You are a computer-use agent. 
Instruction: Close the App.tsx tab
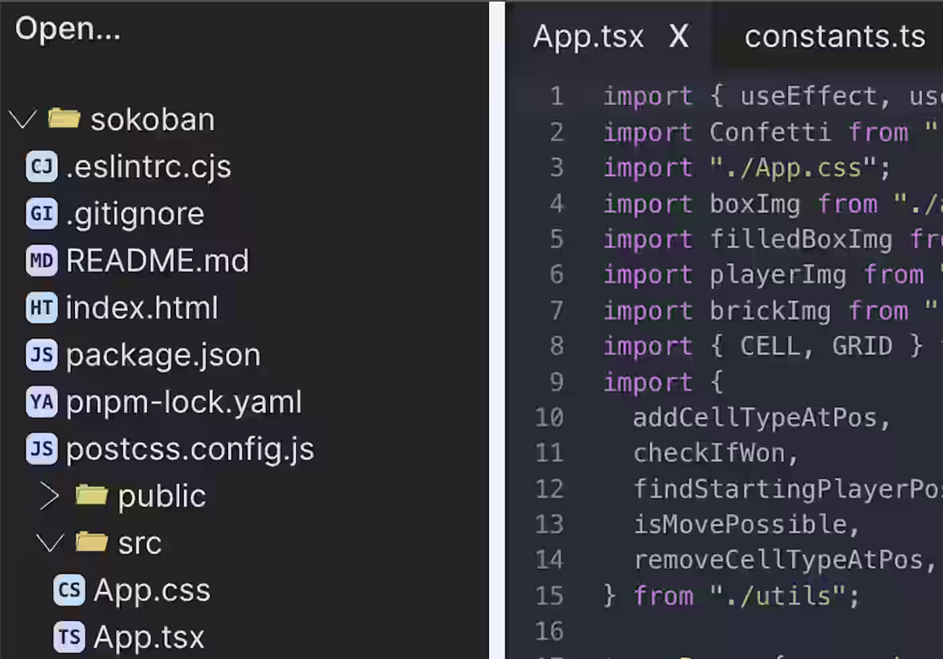click(x=679, y=36)
